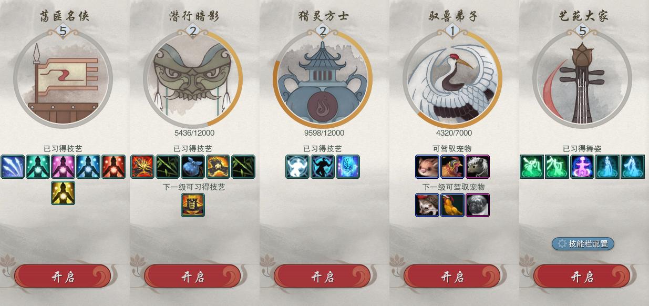Select the crane emblem of 驭兽弟子
Screen dimensions: 649x306
click(452, 79)
